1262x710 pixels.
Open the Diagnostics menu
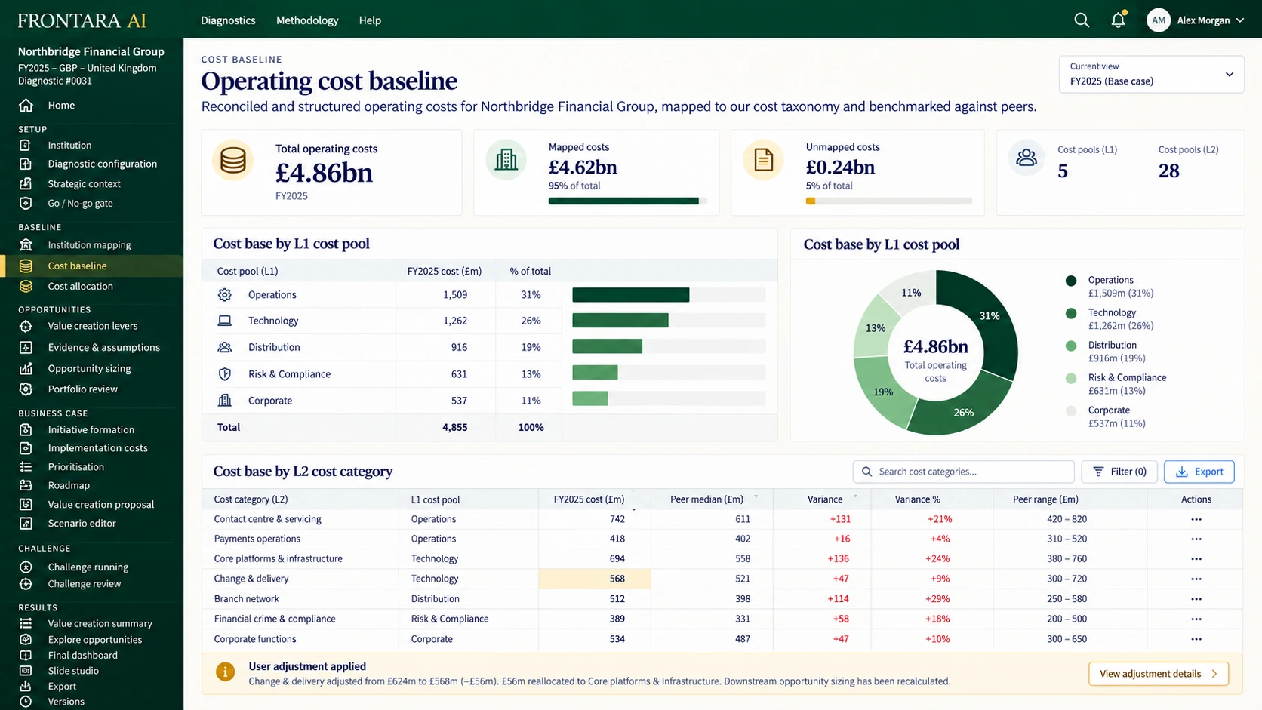pos(228,20)
